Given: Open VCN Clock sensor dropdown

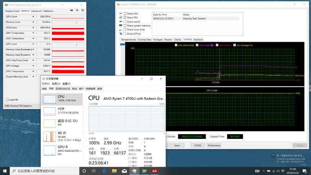Looking at the screenshot, I should [x=33, y=27].
